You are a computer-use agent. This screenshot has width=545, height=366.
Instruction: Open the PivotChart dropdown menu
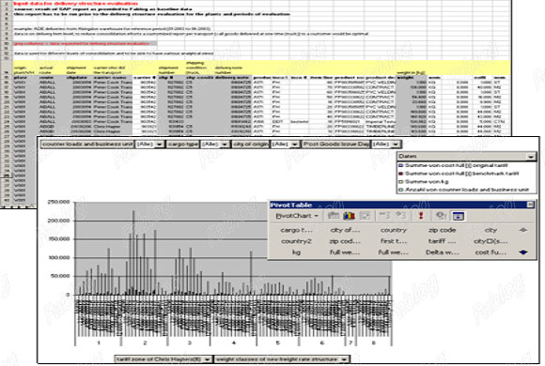[297, 216]
